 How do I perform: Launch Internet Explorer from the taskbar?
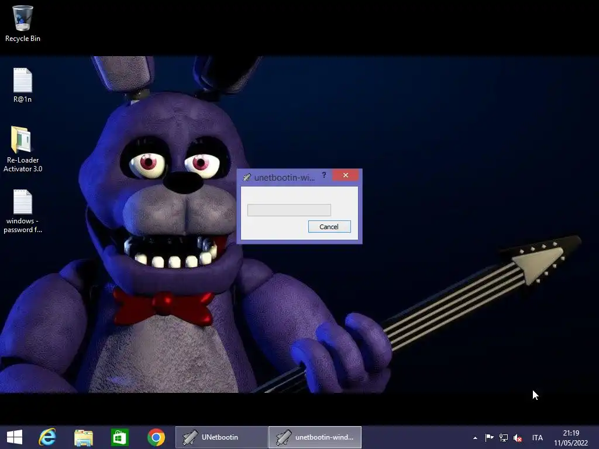click(47, 437)
